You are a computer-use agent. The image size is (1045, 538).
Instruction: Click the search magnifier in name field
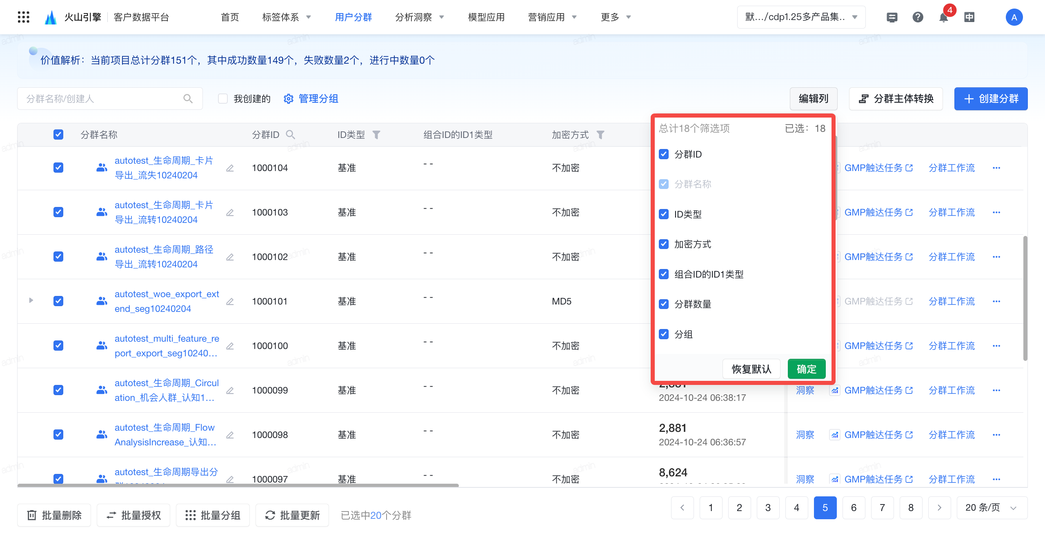click(188, 98)
